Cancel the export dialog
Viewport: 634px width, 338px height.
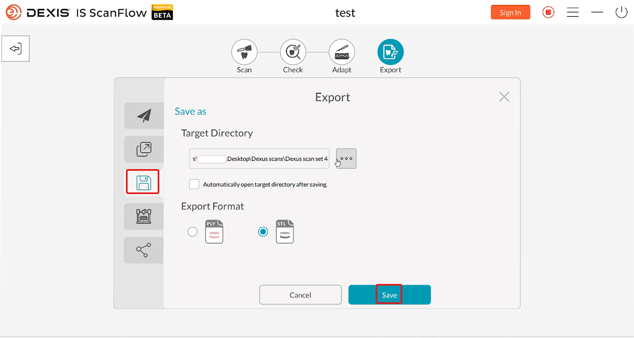pyautogui.click(x=300, y=295)
